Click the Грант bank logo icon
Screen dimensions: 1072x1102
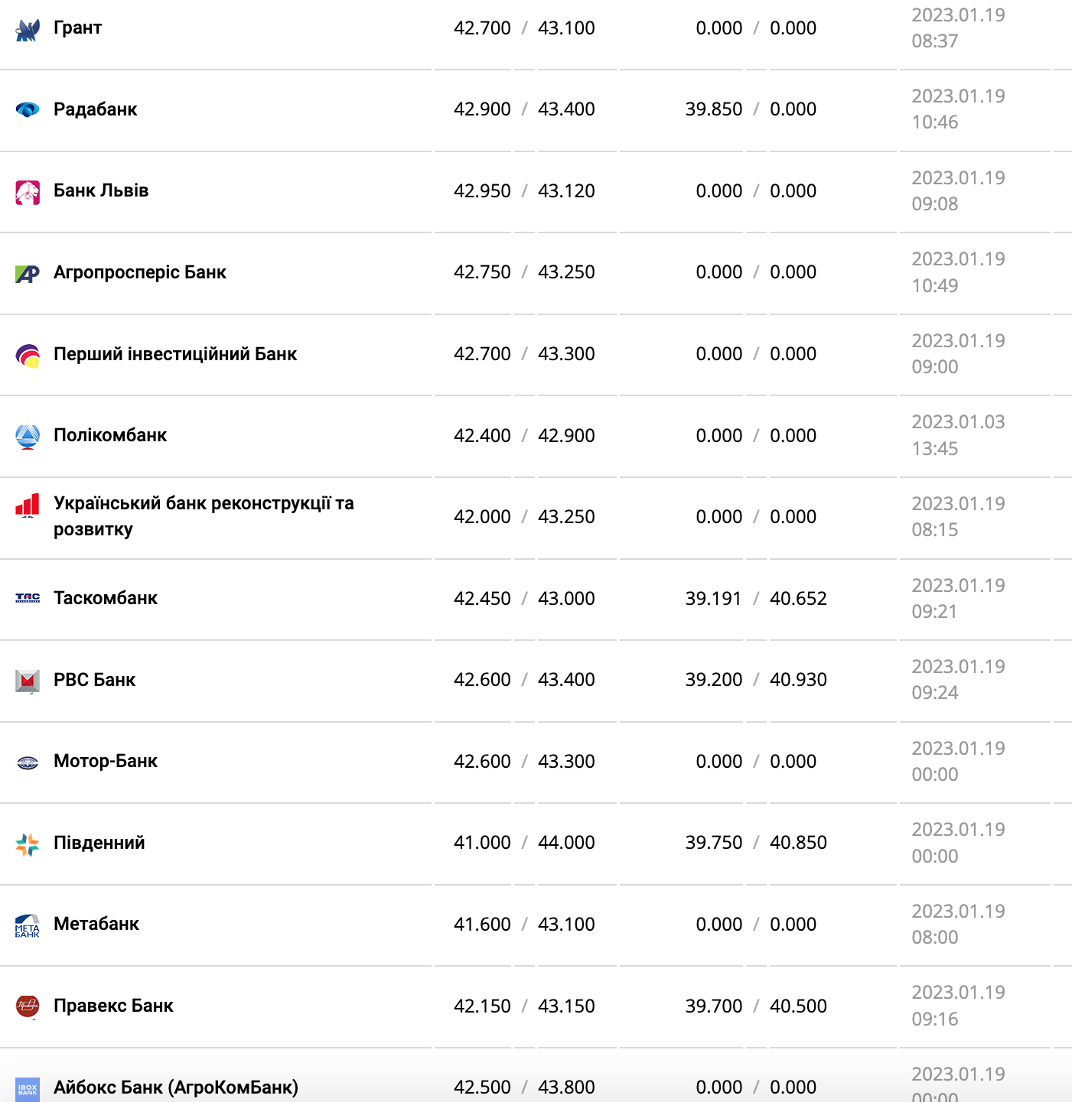[28, 30]
